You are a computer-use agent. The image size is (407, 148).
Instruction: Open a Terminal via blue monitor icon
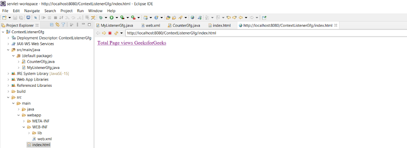coord(28,17)
